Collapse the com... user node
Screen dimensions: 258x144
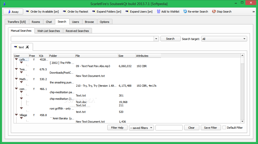[16, 89]
